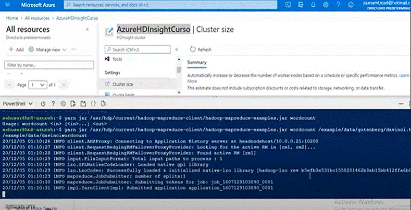The height and width of the screenshot is (210, 411).
Task: Click the Manage view button
Action: click(47, 49)
